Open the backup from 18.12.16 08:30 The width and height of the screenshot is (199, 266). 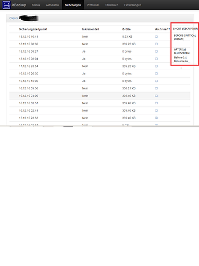click(x=29, y=44)
